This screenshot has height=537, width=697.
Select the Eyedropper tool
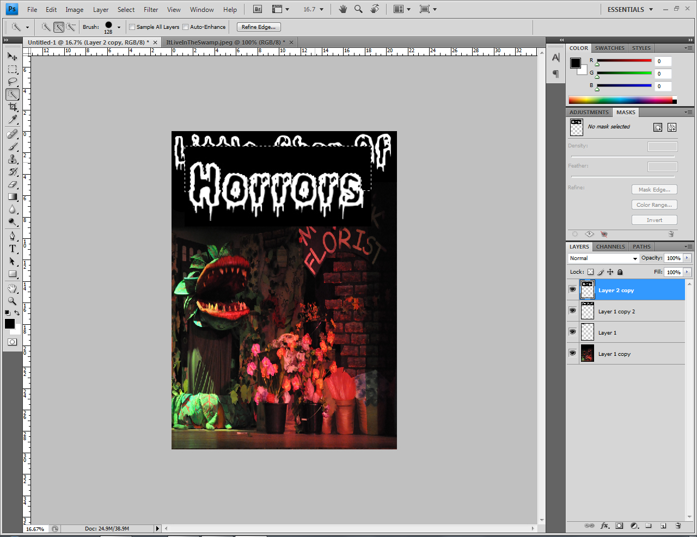[x=13, y=119]
